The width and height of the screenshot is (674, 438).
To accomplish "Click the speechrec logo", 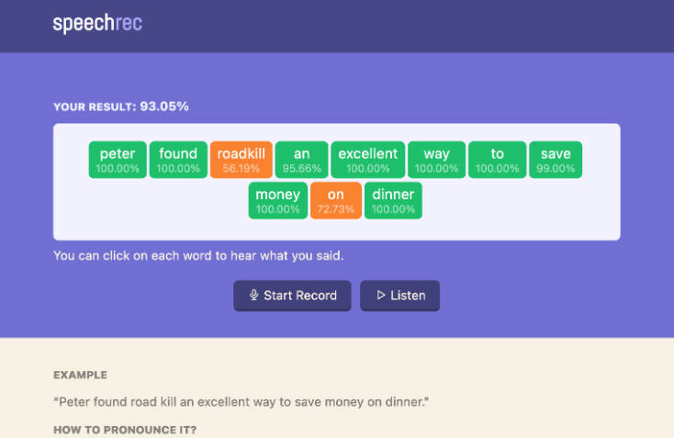I will click(97, 23).
